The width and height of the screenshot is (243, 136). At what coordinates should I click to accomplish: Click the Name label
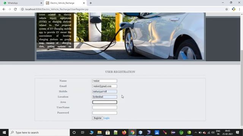[63, 81]
